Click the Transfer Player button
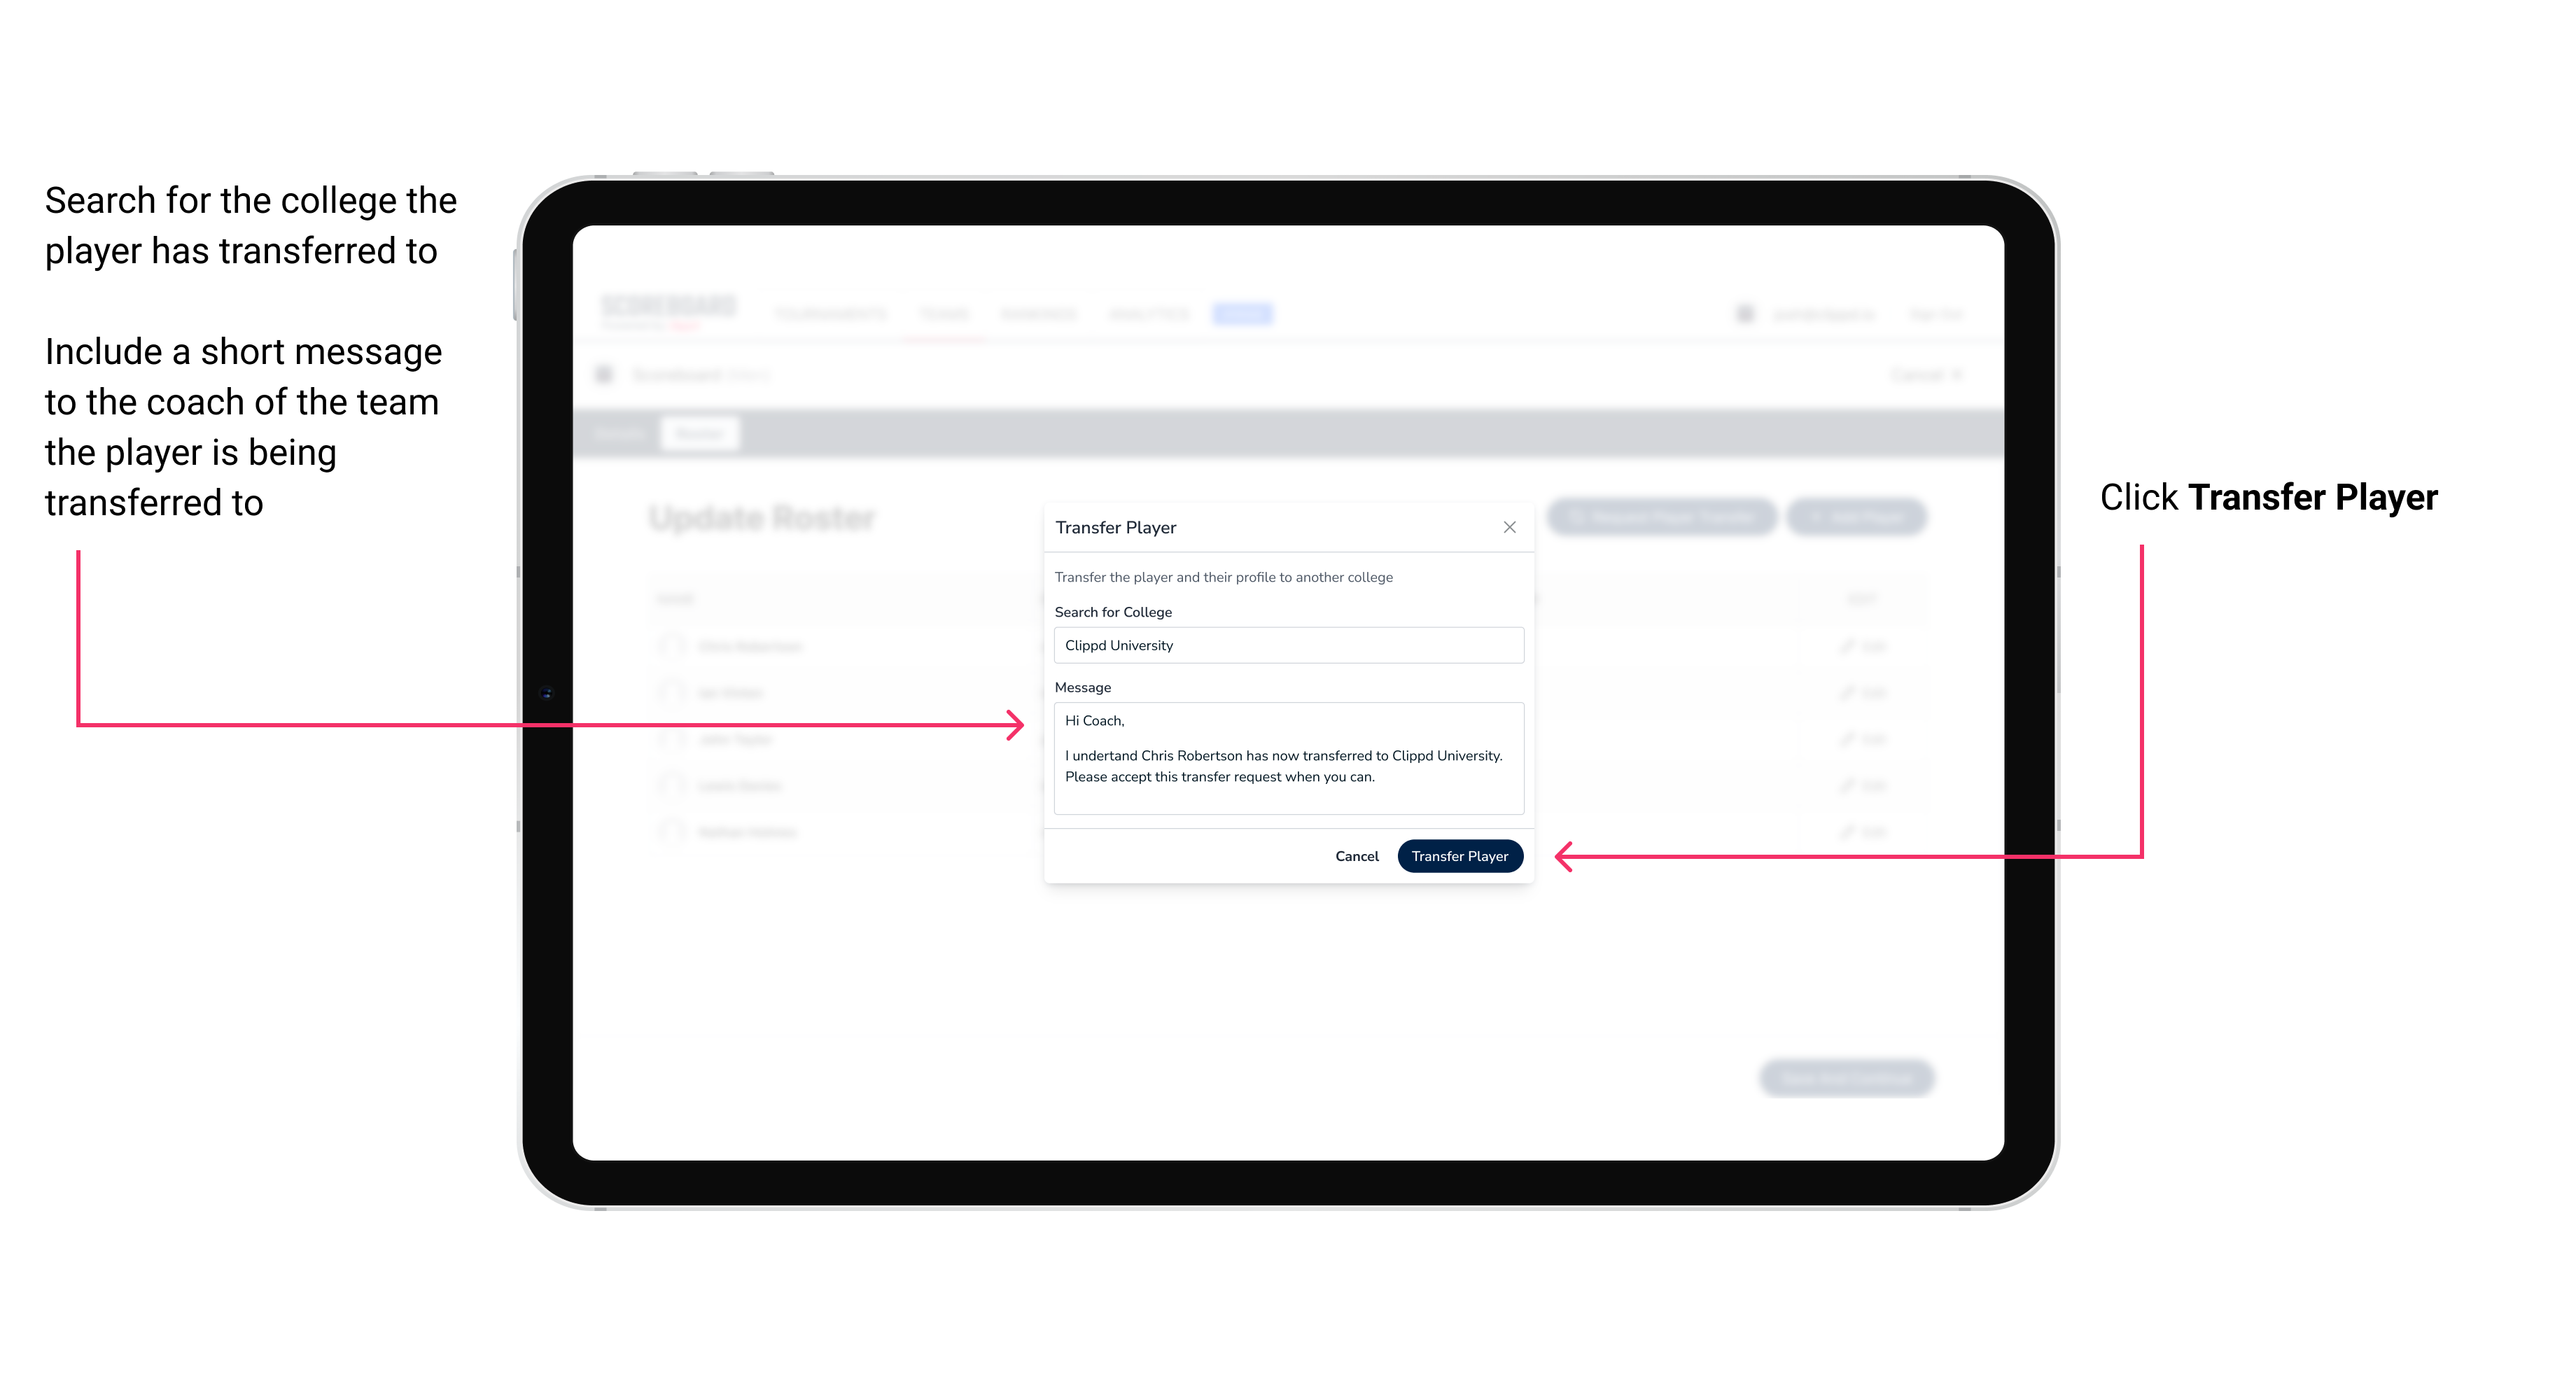The image size is (2576, 1386). (x=1459, y=855)
